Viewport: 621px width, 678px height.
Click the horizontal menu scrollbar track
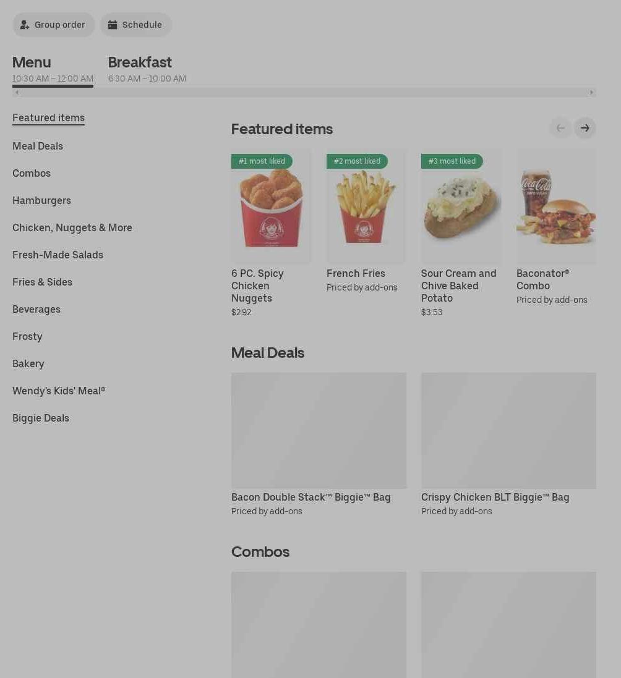pyautogui.click(x=304, y=93)
